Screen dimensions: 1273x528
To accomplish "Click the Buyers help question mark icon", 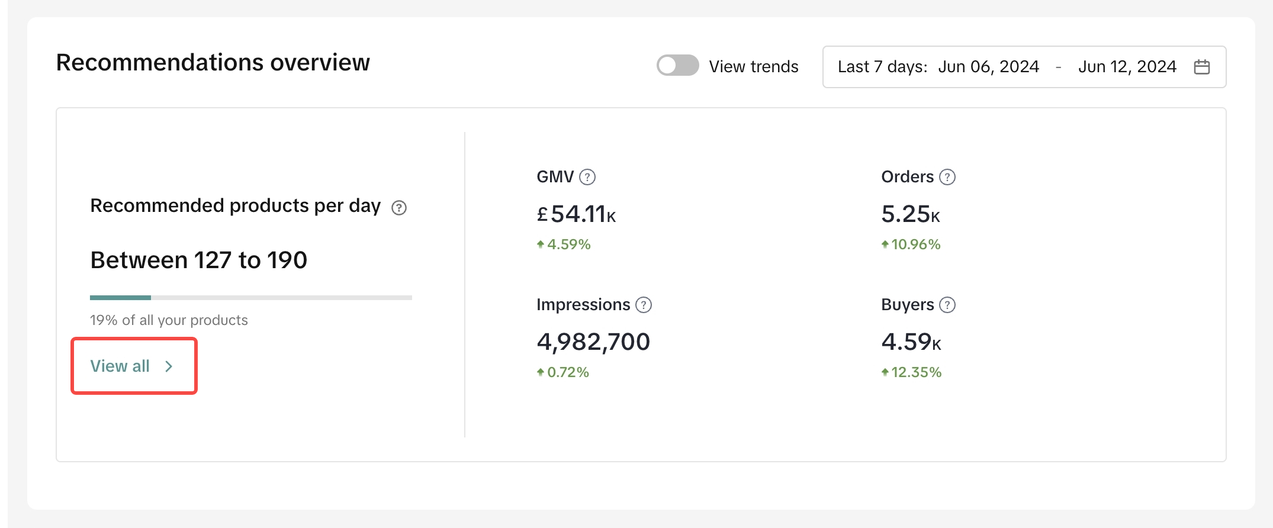I will pos(947,305).
